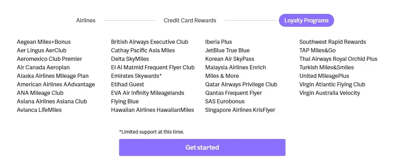This screenshot has width=397, height=161.
Task: Choose Southwest Rapid Rewards
Action: (x=332, y=42)
